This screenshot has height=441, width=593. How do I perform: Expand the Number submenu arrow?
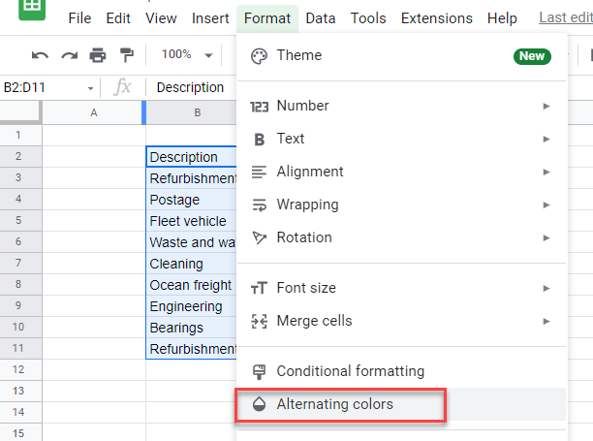(546, 106)
